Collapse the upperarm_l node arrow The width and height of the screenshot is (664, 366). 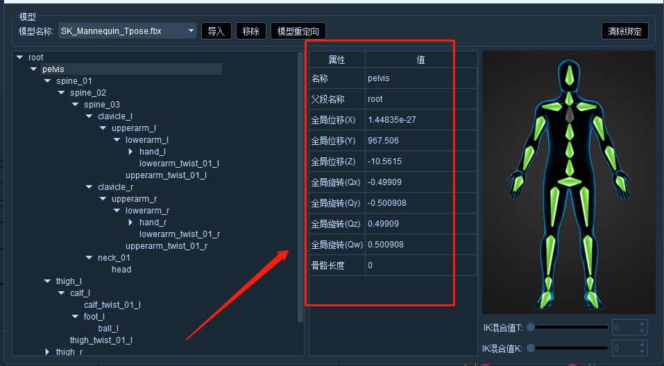coord(103,128)
